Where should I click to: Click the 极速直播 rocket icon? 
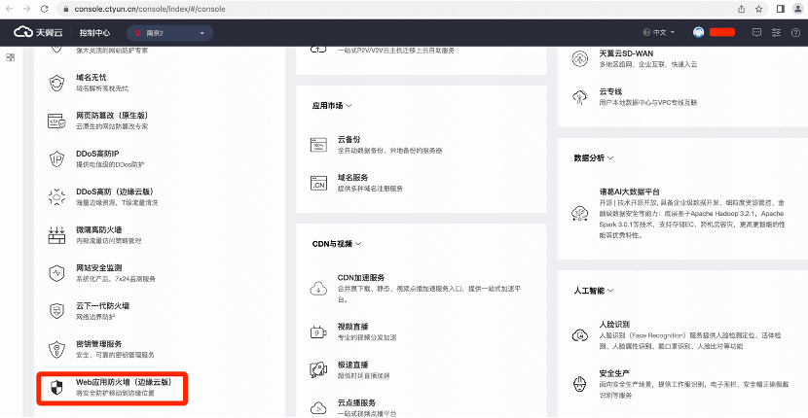click(x=318, y=370)
